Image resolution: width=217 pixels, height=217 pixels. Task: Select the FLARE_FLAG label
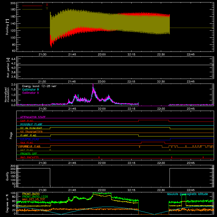[x=28, y=135]
